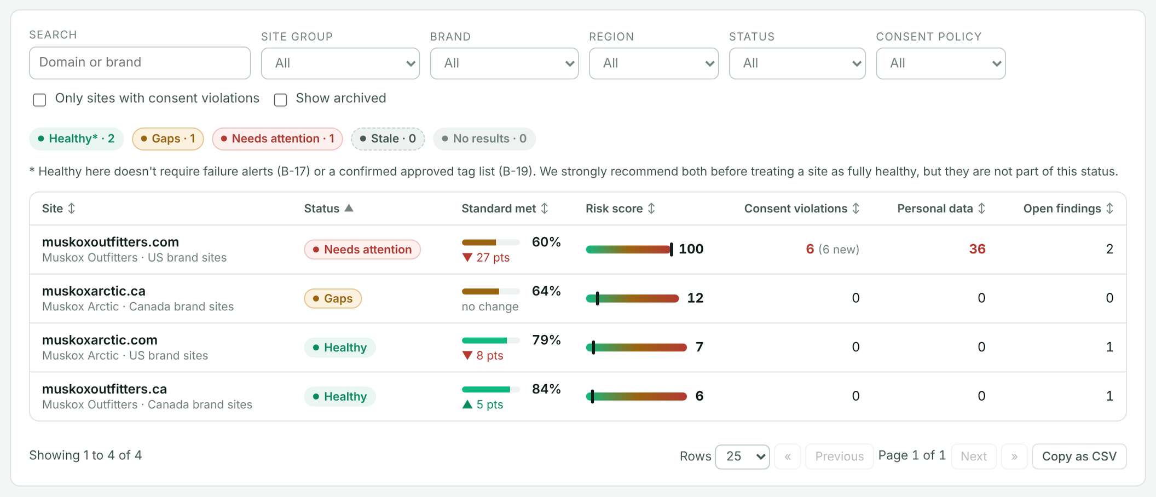Expand the Region dropdown
The height and width of the screenshot is (497, 1156).
654,63
